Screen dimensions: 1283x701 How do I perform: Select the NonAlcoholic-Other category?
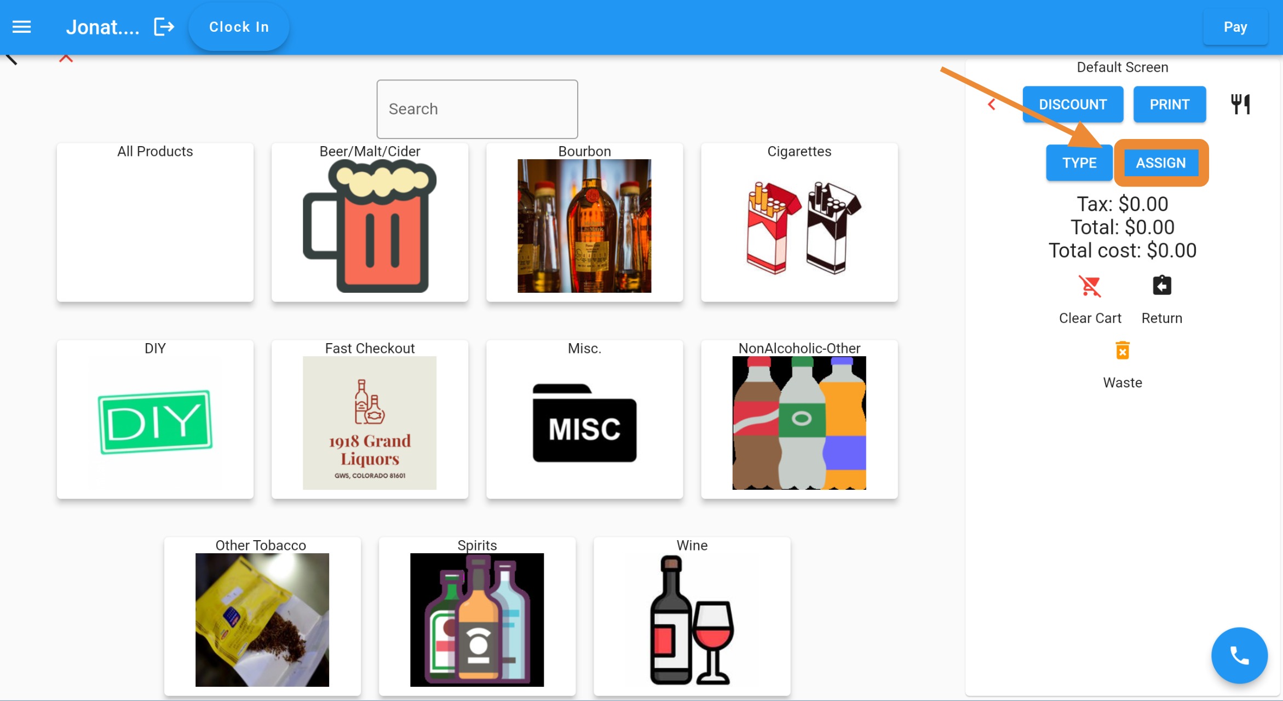[799, 419]
